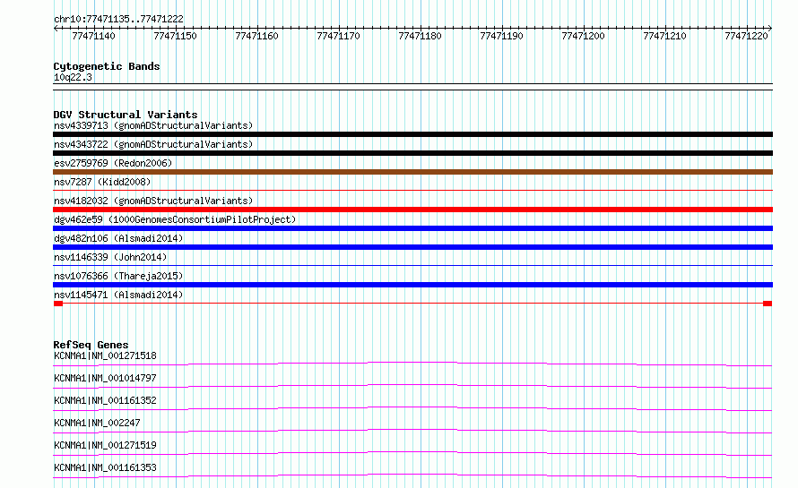Open variant esv2759769 (Redon2006) label
798x488 pixels.
coord(113,163)
